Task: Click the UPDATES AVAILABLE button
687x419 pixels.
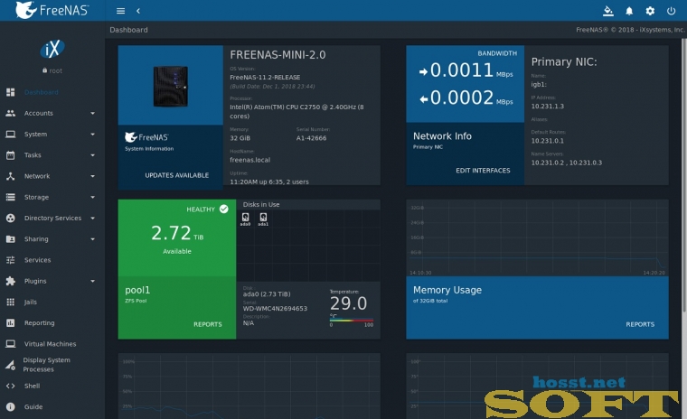Action: tap(177, 175)
